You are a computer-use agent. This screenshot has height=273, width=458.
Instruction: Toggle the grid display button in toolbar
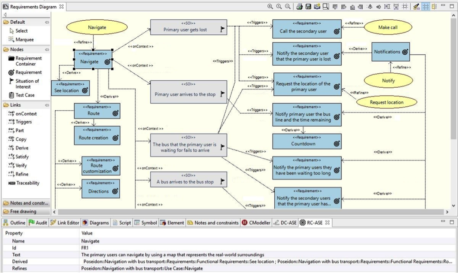click(x=425, y=7)
